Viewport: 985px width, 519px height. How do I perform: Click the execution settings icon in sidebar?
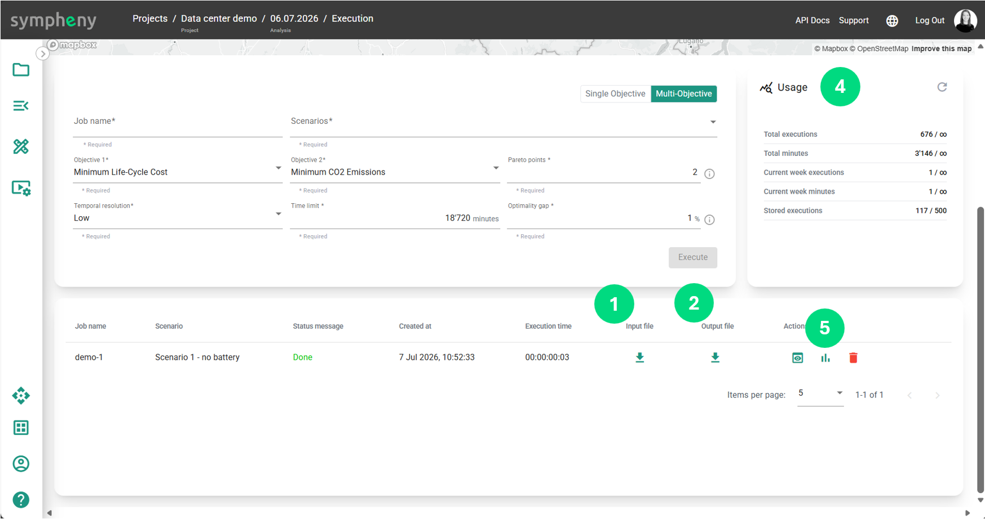(21, 188)
